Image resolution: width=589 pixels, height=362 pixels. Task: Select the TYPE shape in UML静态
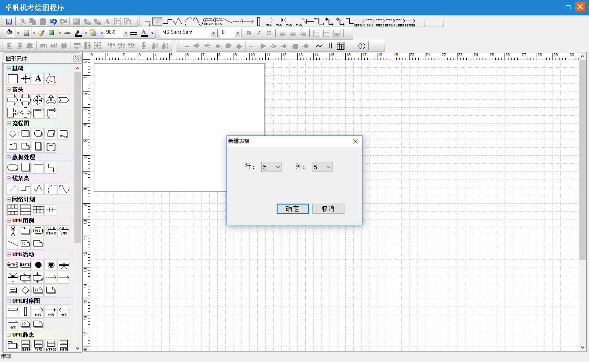(38, 345)
